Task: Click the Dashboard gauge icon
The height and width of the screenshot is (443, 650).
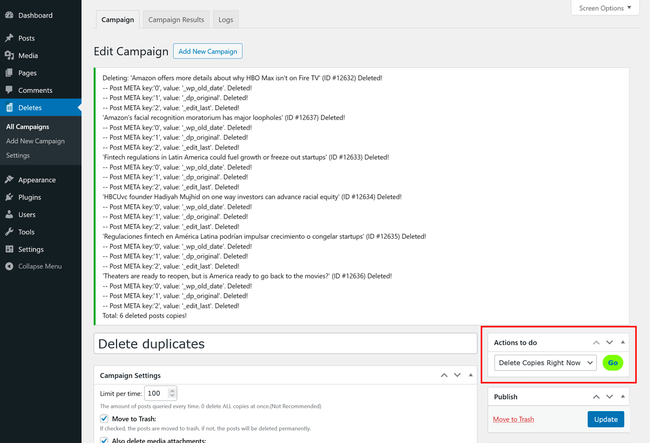Action: 9,15
